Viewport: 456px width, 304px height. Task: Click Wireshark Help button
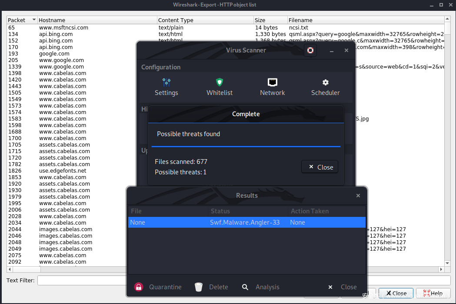[433, 293]
